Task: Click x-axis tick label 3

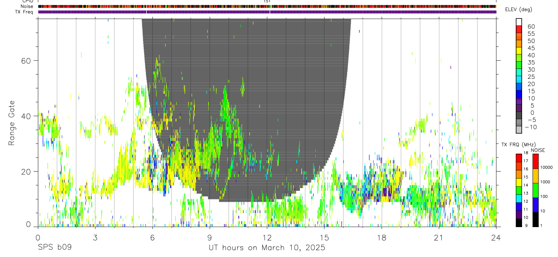Action: (x=95, y=238)
